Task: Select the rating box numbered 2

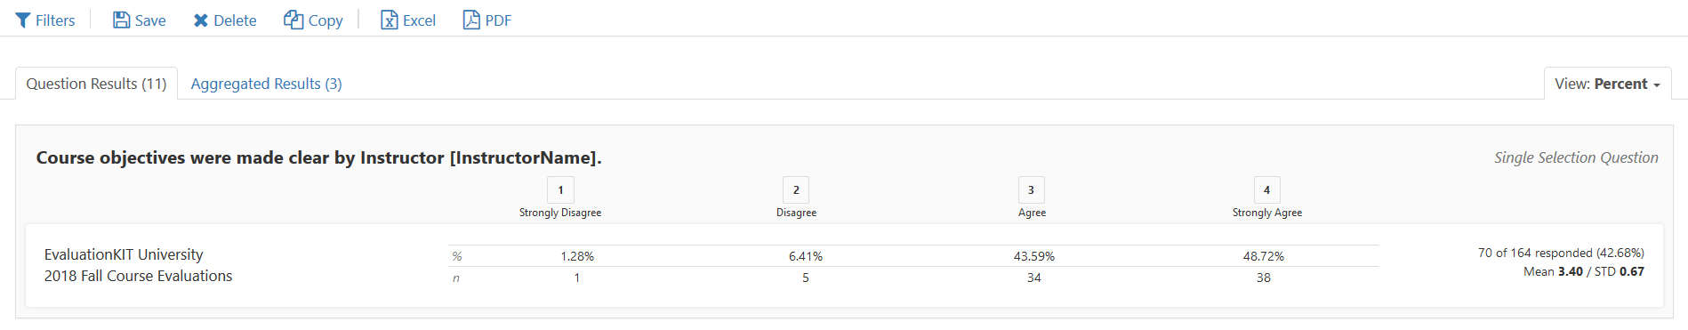Action: (x=796, y=189)
